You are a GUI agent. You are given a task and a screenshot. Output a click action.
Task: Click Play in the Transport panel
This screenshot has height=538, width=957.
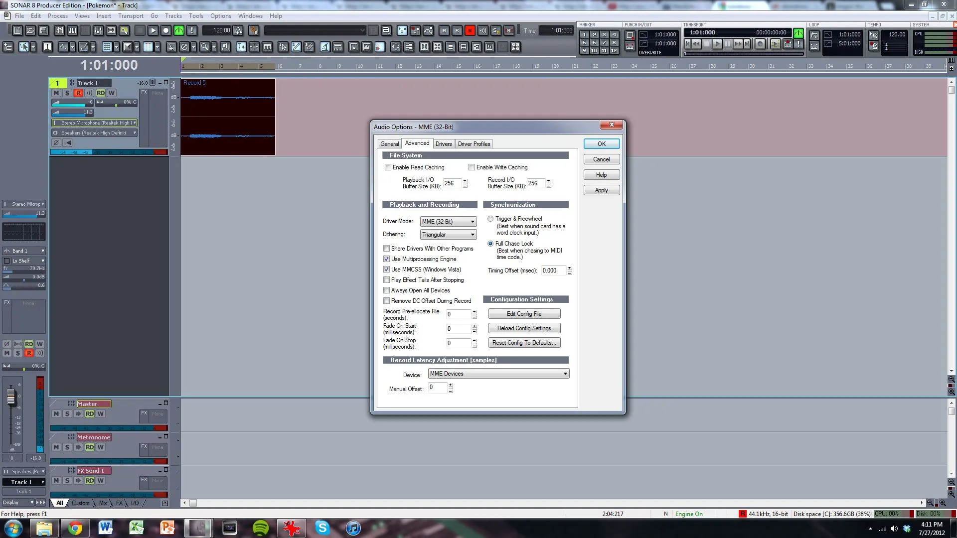point(717,44)
